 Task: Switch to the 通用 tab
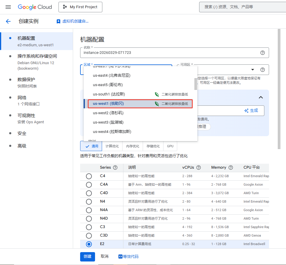coord(91,146)
